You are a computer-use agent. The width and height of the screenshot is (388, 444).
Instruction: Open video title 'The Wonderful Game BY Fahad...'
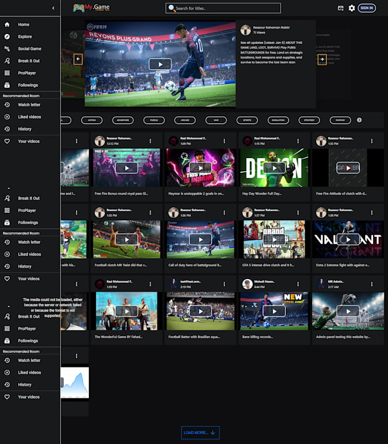point(118,337)
